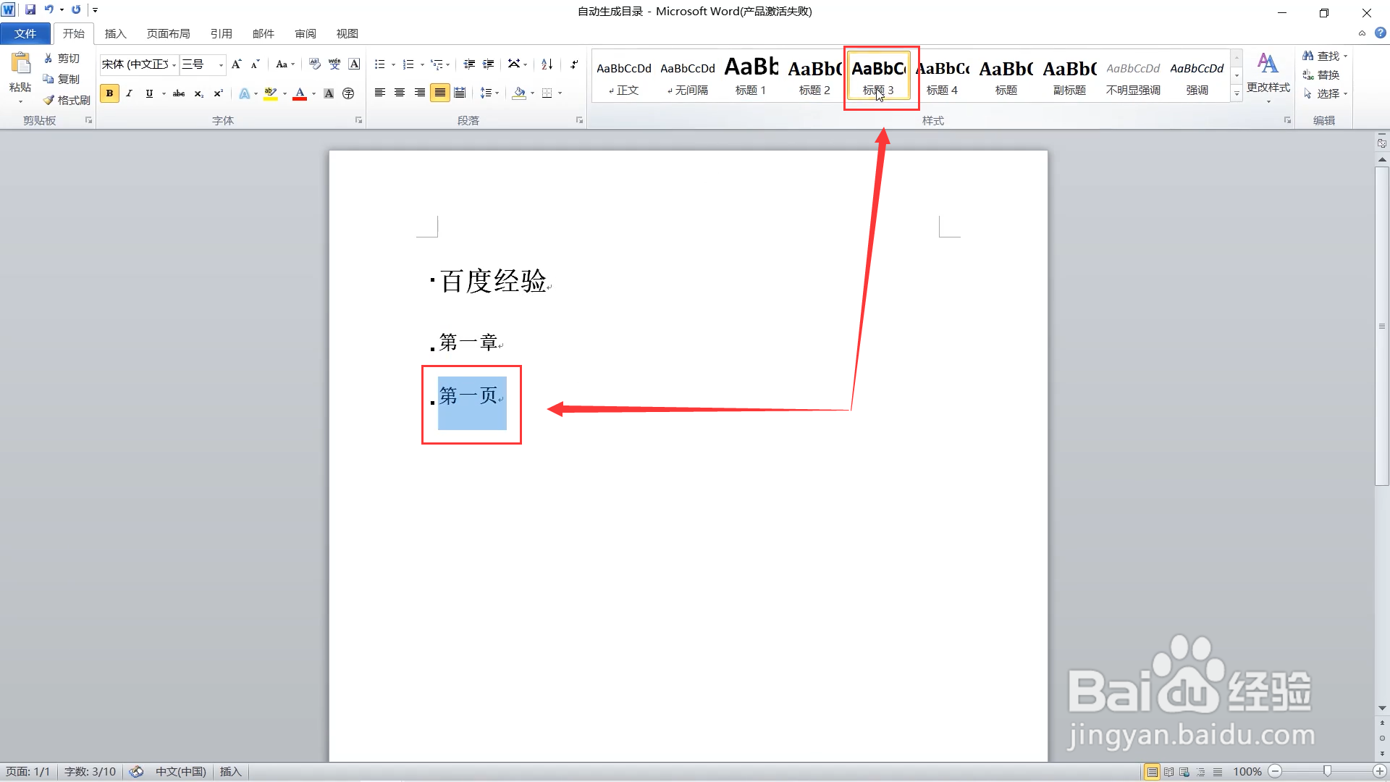Apply the 标题 1 style

(x=751, y=76)
